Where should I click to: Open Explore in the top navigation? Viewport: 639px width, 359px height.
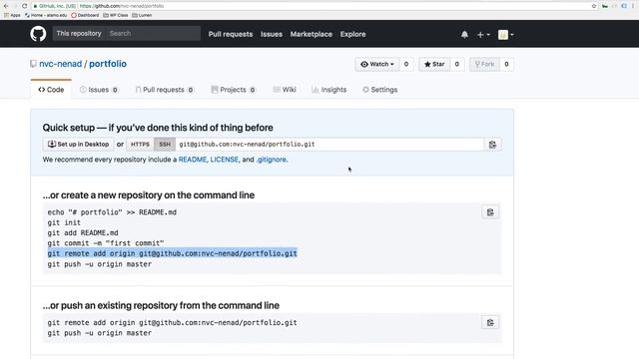352,34
